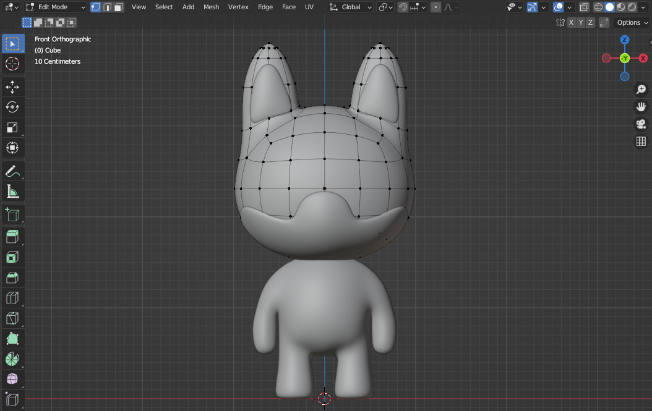Select the Bevel tool
Viewport: 652px width, 411px height.
tap(12, 278)
